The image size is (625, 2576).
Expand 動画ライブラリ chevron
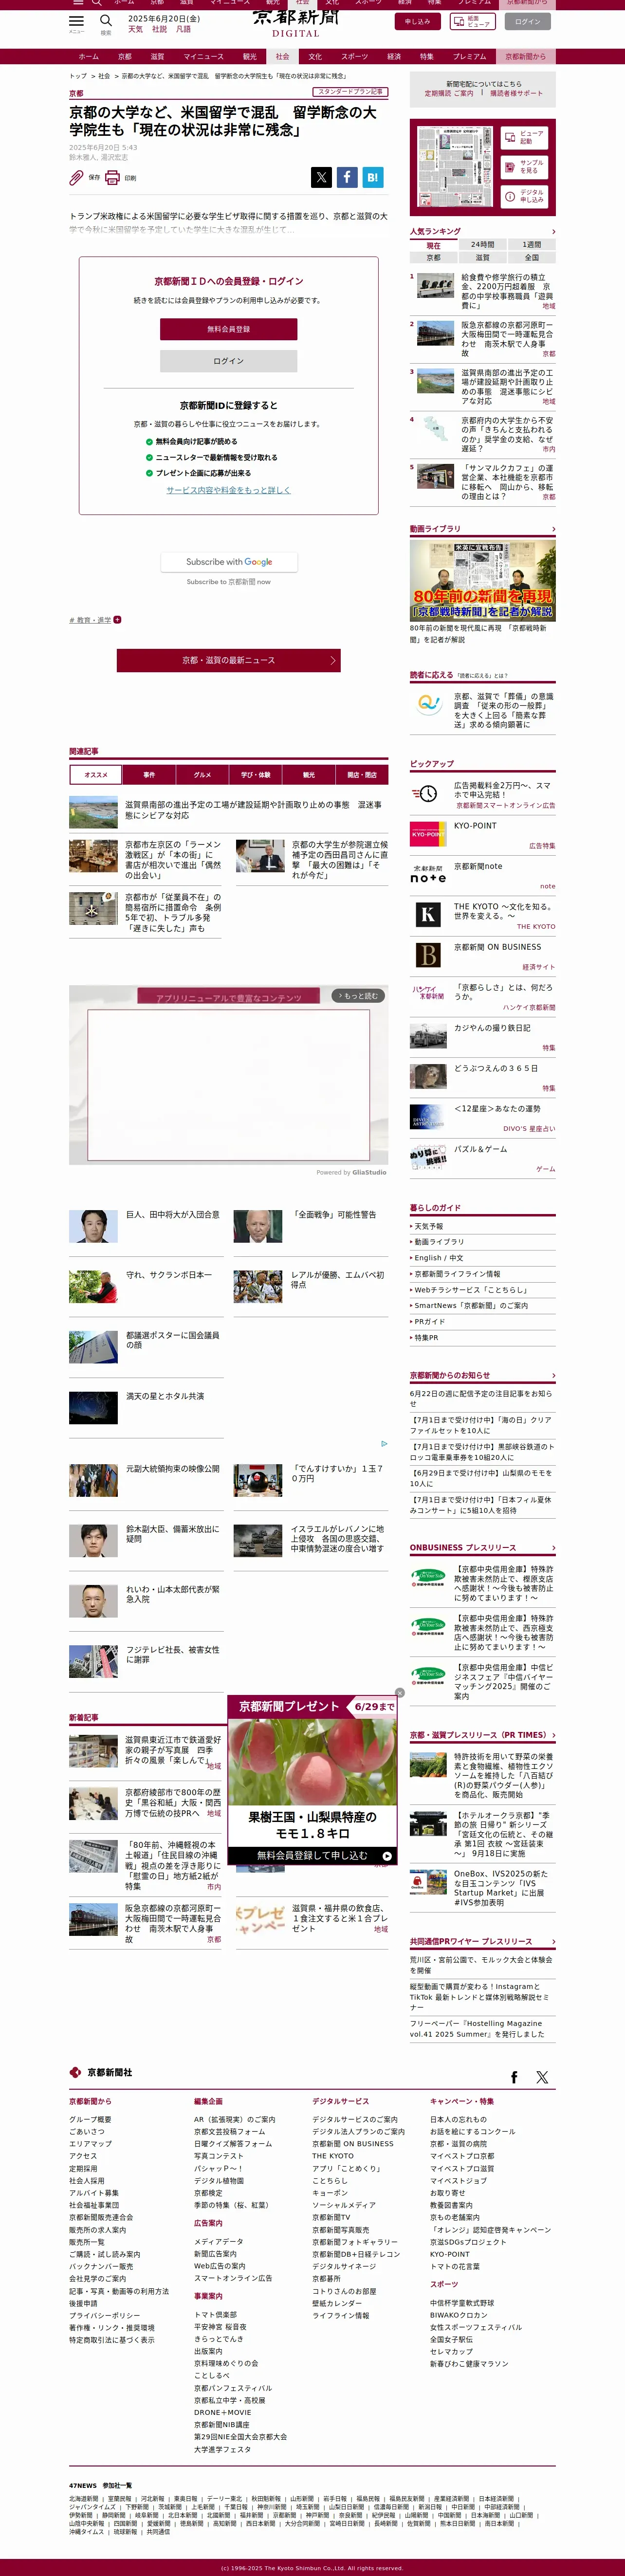coord(553,529)
